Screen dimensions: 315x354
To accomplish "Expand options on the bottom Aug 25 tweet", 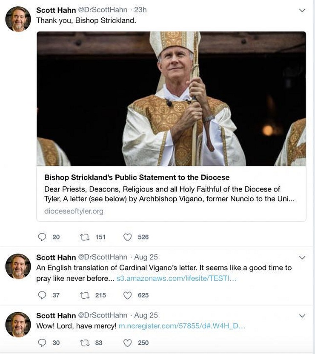I will pos(302,317).
